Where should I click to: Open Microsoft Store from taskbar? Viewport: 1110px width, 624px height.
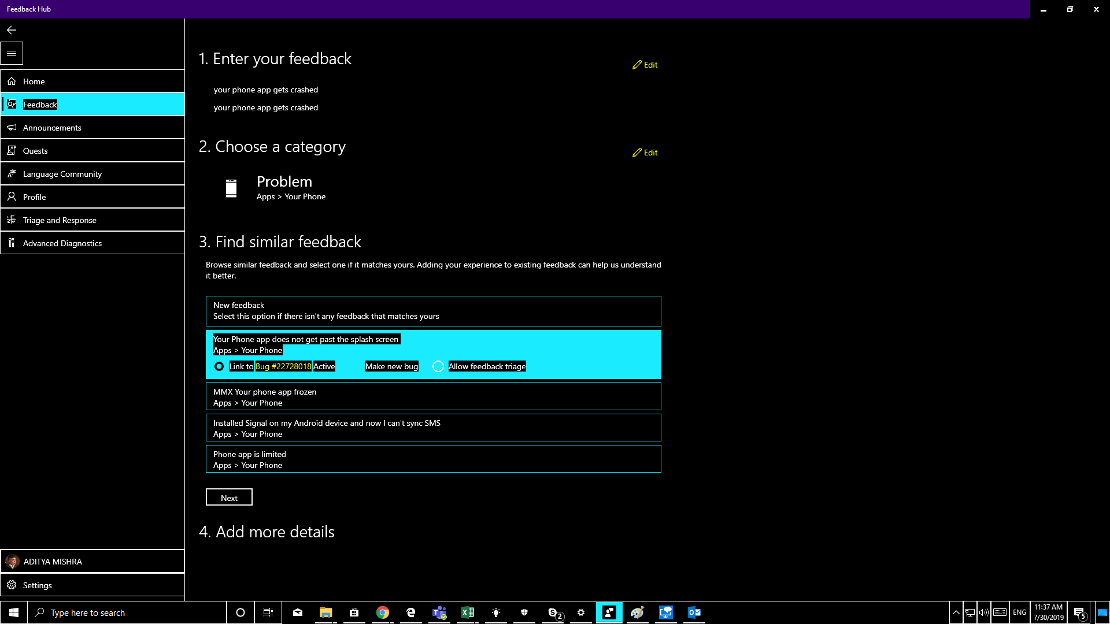click(354, 612)
